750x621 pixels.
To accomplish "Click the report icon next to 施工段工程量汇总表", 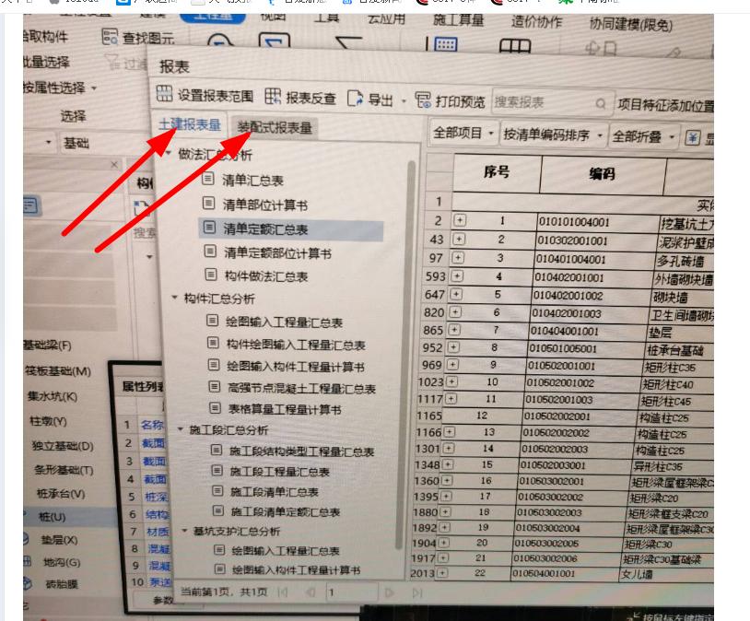I will tap(217, 470).
